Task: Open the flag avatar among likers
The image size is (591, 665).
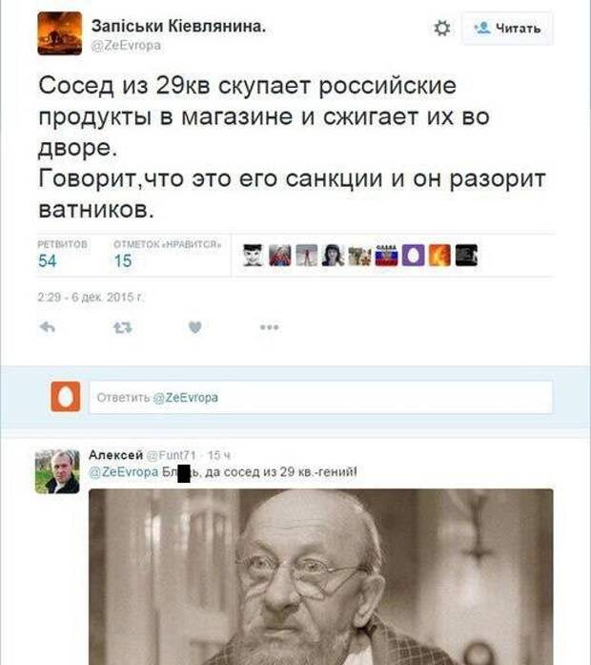Action: pos(386,256)
